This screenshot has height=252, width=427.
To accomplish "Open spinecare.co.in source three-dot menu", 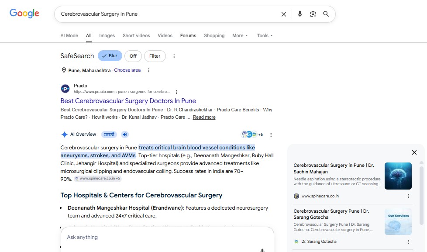I will (408, 196).
